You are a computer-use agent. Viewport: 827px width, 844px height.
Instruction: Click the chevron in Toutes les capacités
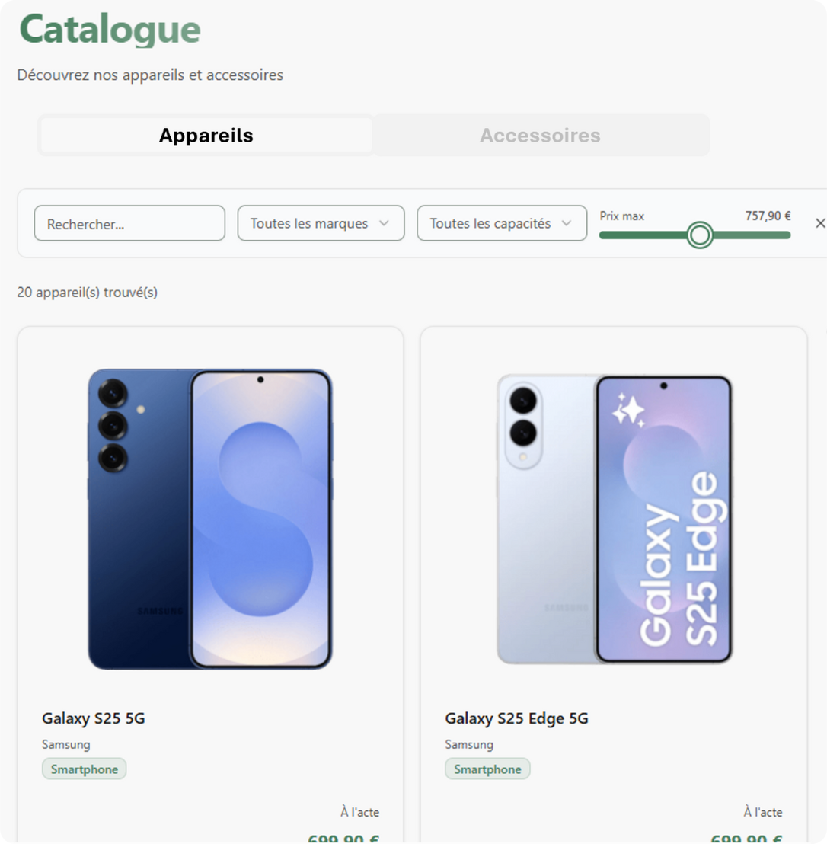[566, 223]
